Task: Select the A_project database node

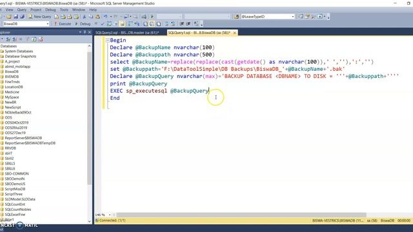Action: point(12,61)
